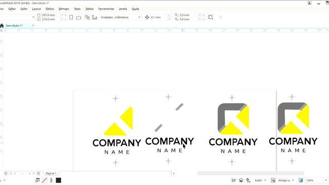Edit the nudge distance 0.1 mm field

(x=158, y=17)
